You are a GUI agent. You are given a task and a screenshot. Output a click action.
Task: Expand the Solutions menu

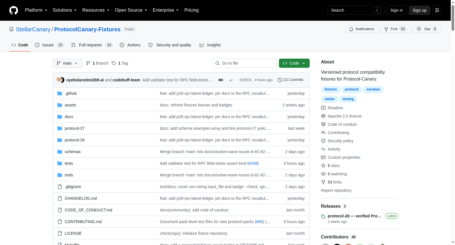[65, 10]
